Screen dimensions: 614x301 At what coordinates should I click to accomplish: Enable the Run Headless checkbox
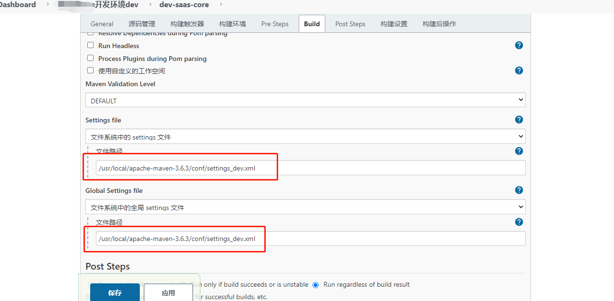tap(90, 45)
